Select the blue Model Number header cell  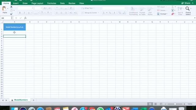[x=14, y=27]
